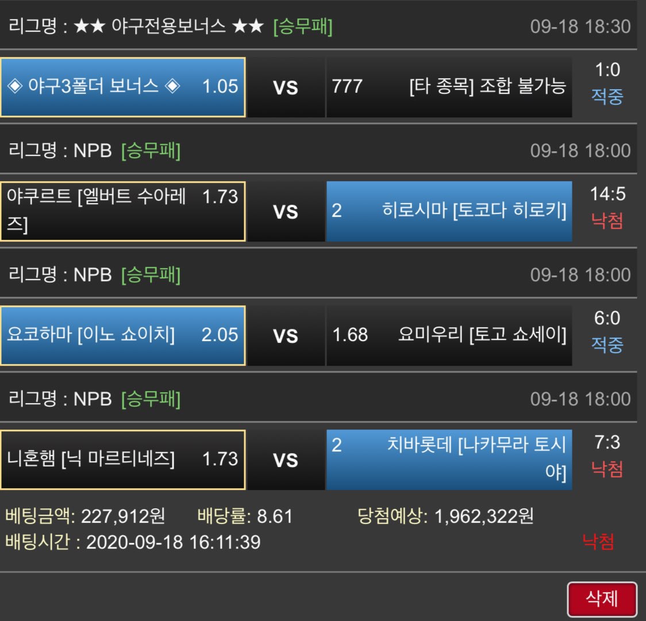This screenshot has width=646, height=621.
Task: Click the 당첨예상 1,962,322원 text
Action: [445, 516]
